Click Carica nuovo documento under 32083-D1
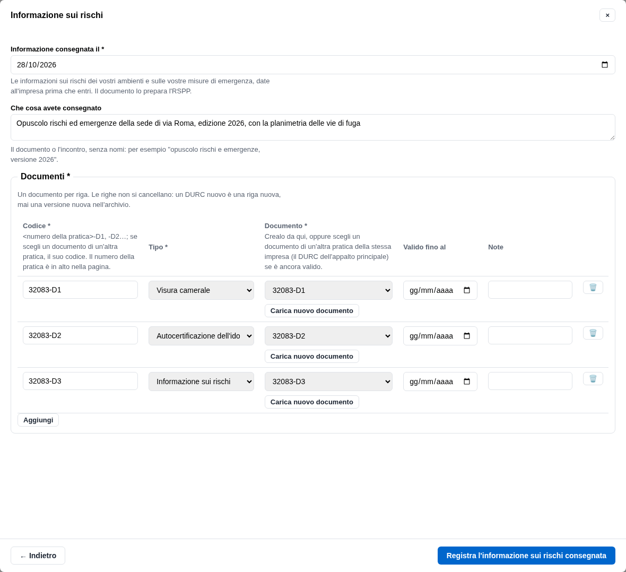Image resolution: width=626 pixels, height=572 pixels. pos(311,311)
